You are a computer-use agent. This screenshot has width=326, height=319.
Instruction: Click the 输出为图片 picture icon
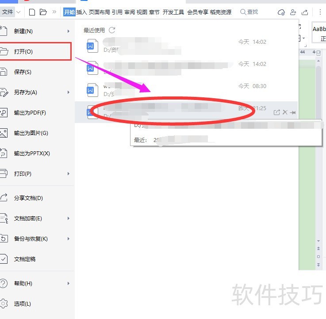[x=4, y=133]
